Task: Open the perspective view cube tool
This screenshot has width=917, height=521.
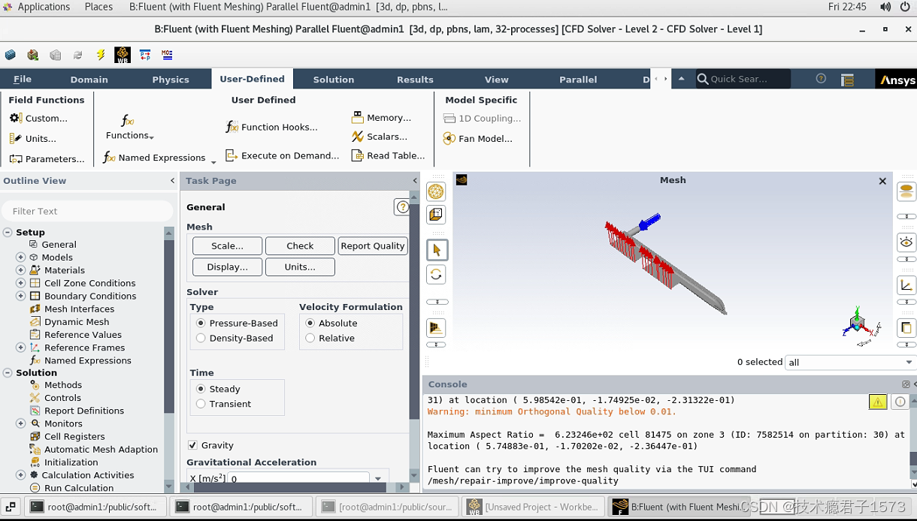Action: [436, 214]
